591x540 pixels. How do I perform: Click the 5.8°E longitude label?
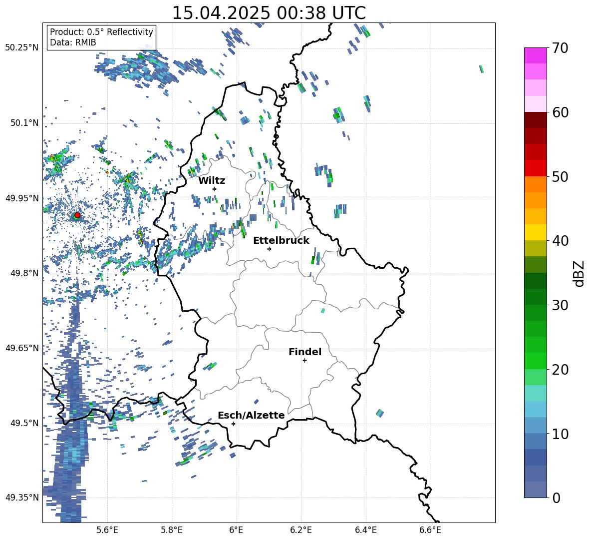point(172,530)
